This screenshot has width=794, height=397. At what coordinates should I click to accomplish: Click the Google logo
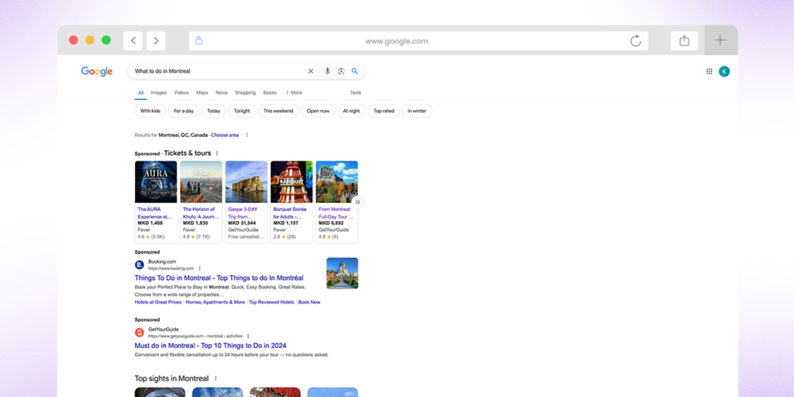click(x=97, y=71)
